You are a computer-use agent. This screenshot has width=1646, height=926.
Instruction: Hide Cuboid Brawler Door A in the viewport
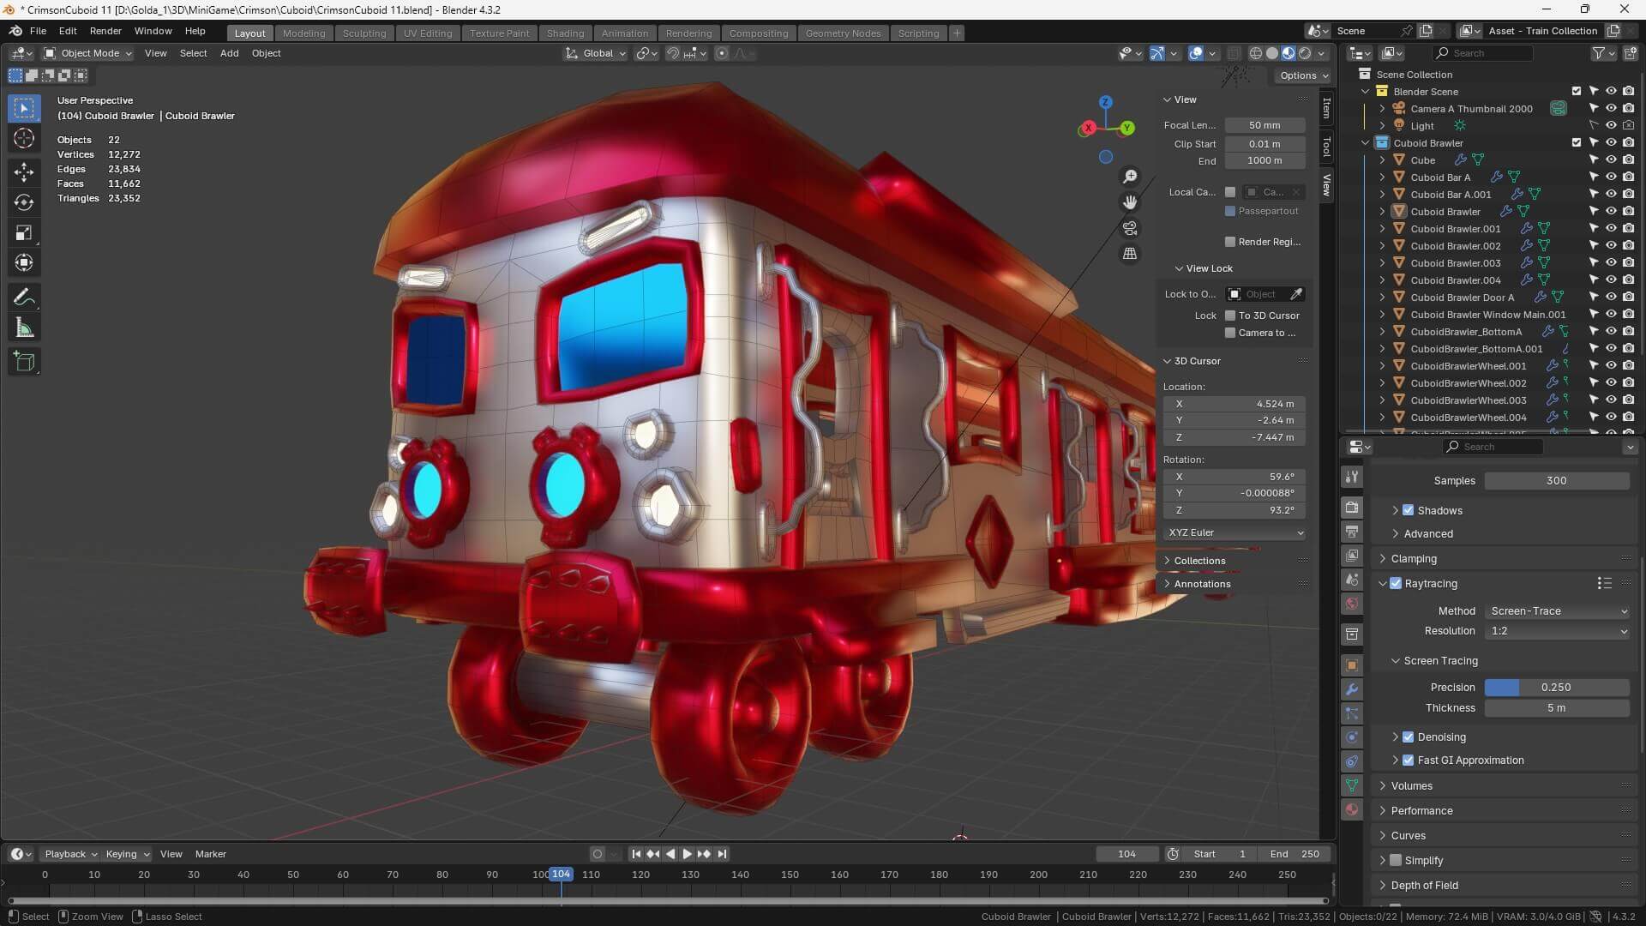pos(1612,298)
